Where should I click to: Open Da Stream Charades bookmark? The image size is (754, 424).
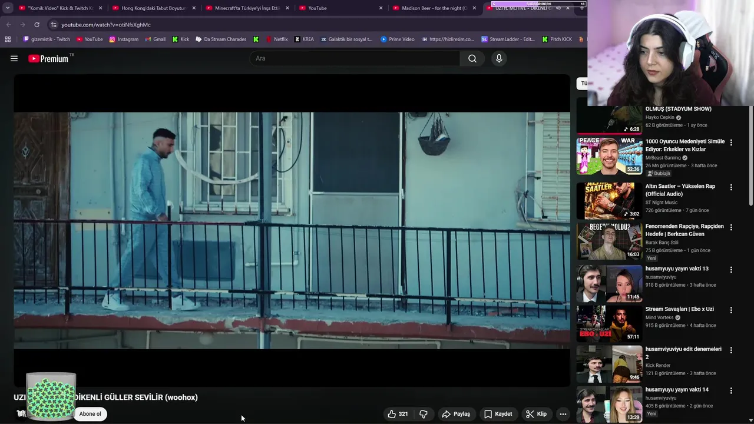220,39
